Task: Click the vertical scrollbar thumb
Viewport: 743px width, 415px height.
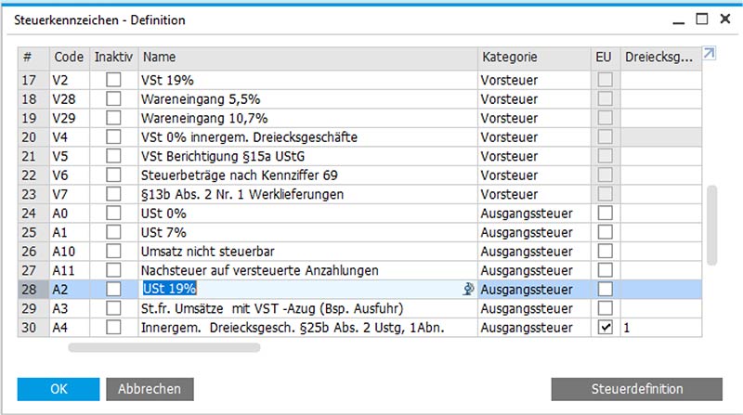Action: (711, 225)
